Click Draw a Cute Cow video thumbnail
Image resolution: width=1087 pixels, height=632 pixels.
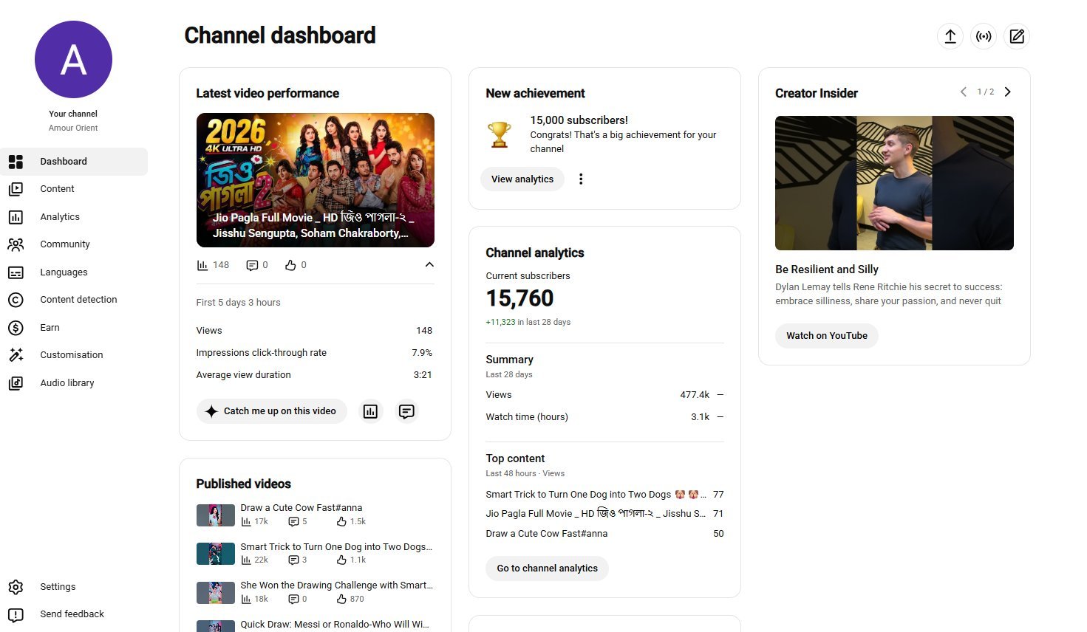coord(216,515)
